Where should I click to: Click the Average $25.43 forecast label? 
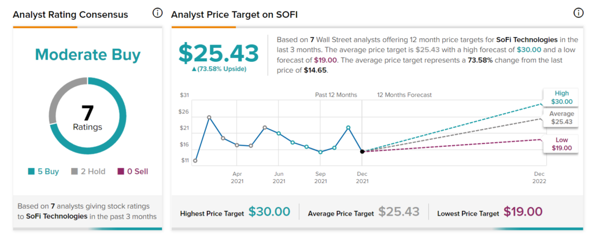[562, 118]
